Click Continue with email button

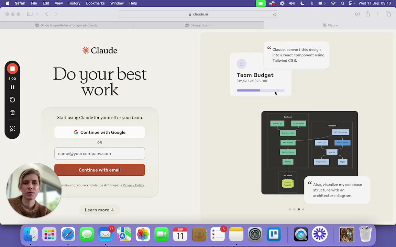coord(99,170)
